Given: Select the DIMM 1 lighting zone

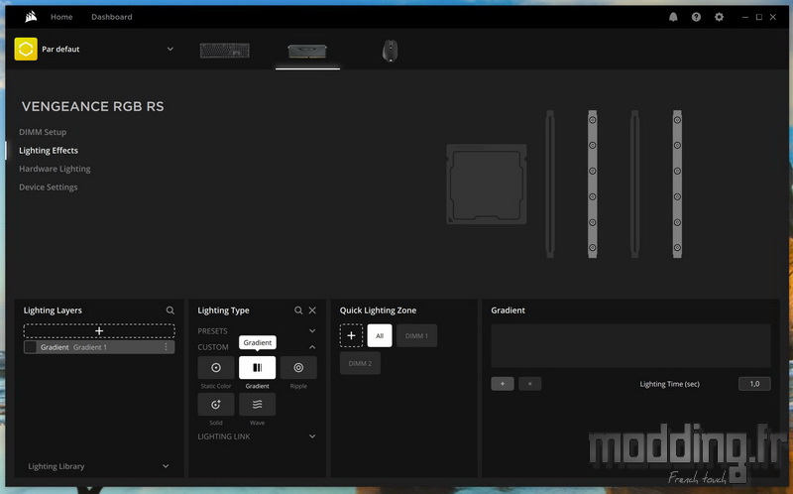Looking at the screenshot, I should coord(416,335).
